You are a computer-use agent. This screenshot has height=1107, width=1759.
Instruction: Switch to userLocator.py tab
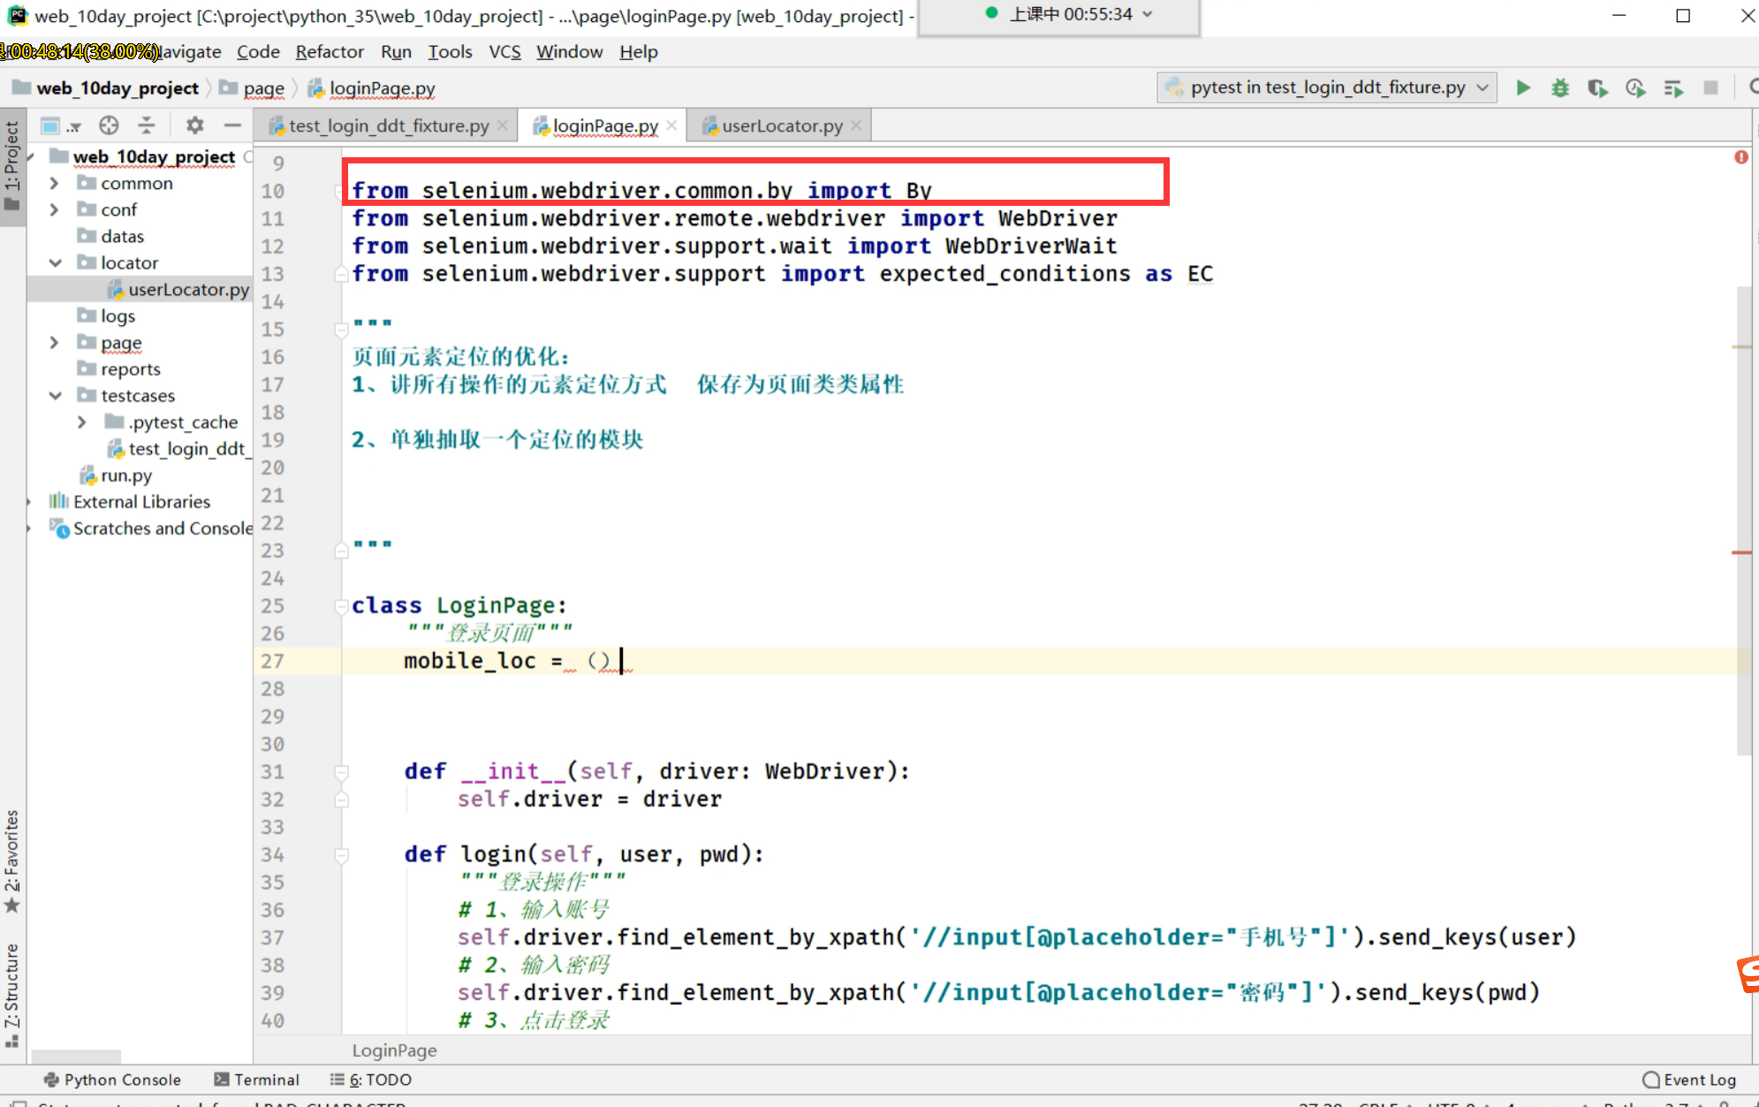pyautogui.click(x=781, y=126)
